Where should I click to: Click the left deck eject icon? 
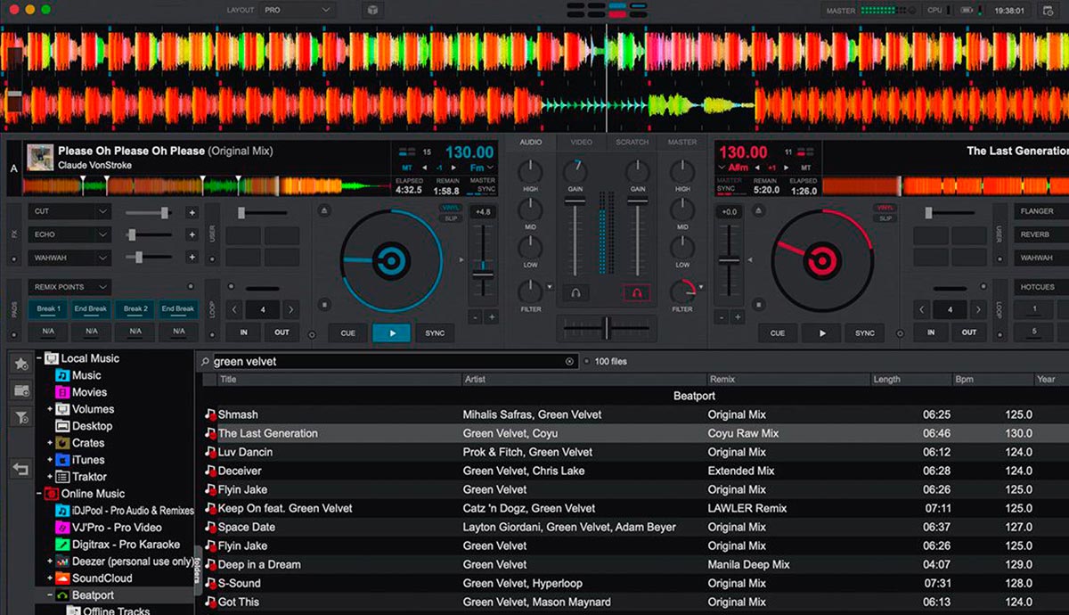[x=324, y=210]
